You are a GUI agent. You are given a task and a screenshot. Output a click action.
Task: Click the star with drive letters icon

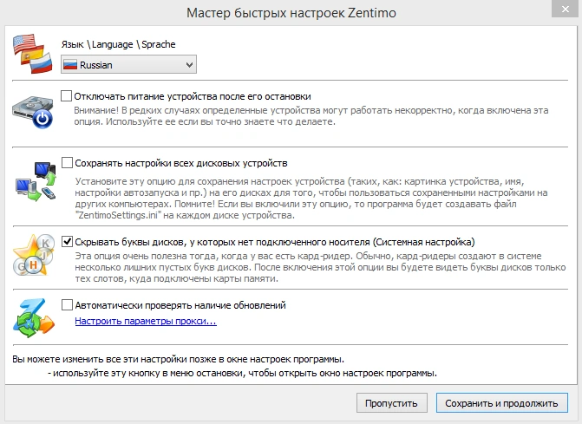pos(33,255)
